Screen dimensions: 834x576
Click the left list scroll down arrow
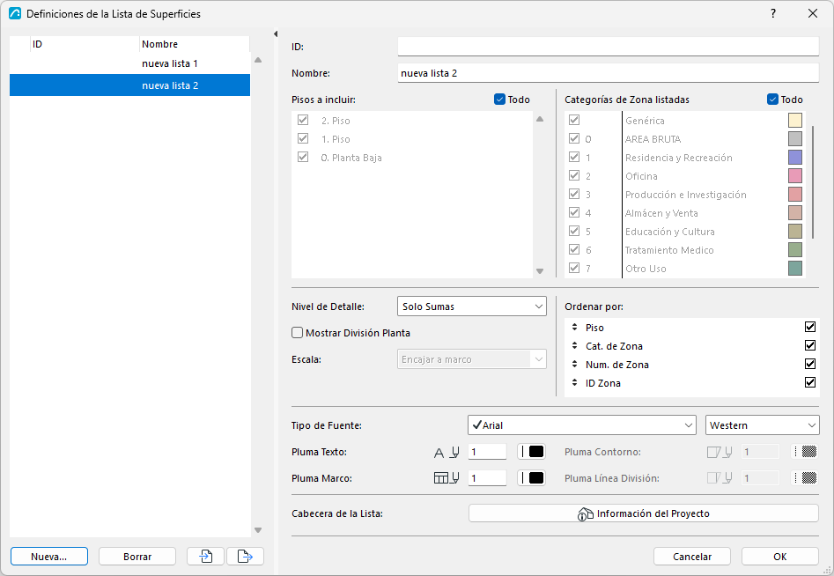point(258,530)
